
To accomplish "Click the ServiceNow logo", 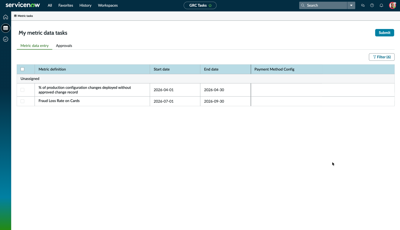I will click(x=23, y=5).
